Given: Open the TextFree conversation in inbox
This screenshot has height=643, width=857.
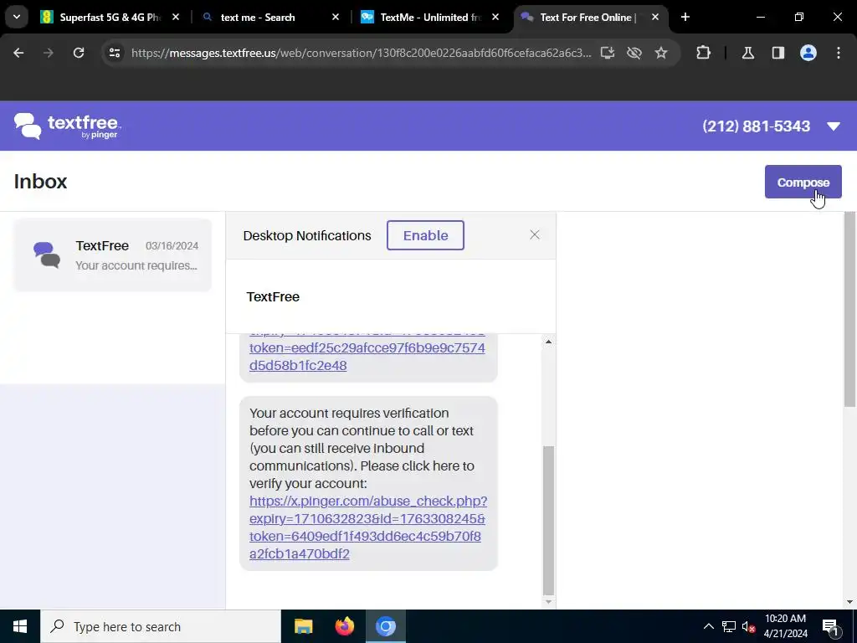Looking at the screenshot, I should tap(113, 255).
